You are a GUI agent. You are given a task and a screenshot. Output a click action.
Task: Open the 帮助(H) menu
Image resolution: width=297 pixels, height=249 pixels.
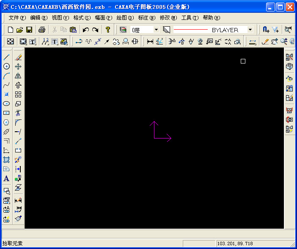tap(212, 18)
